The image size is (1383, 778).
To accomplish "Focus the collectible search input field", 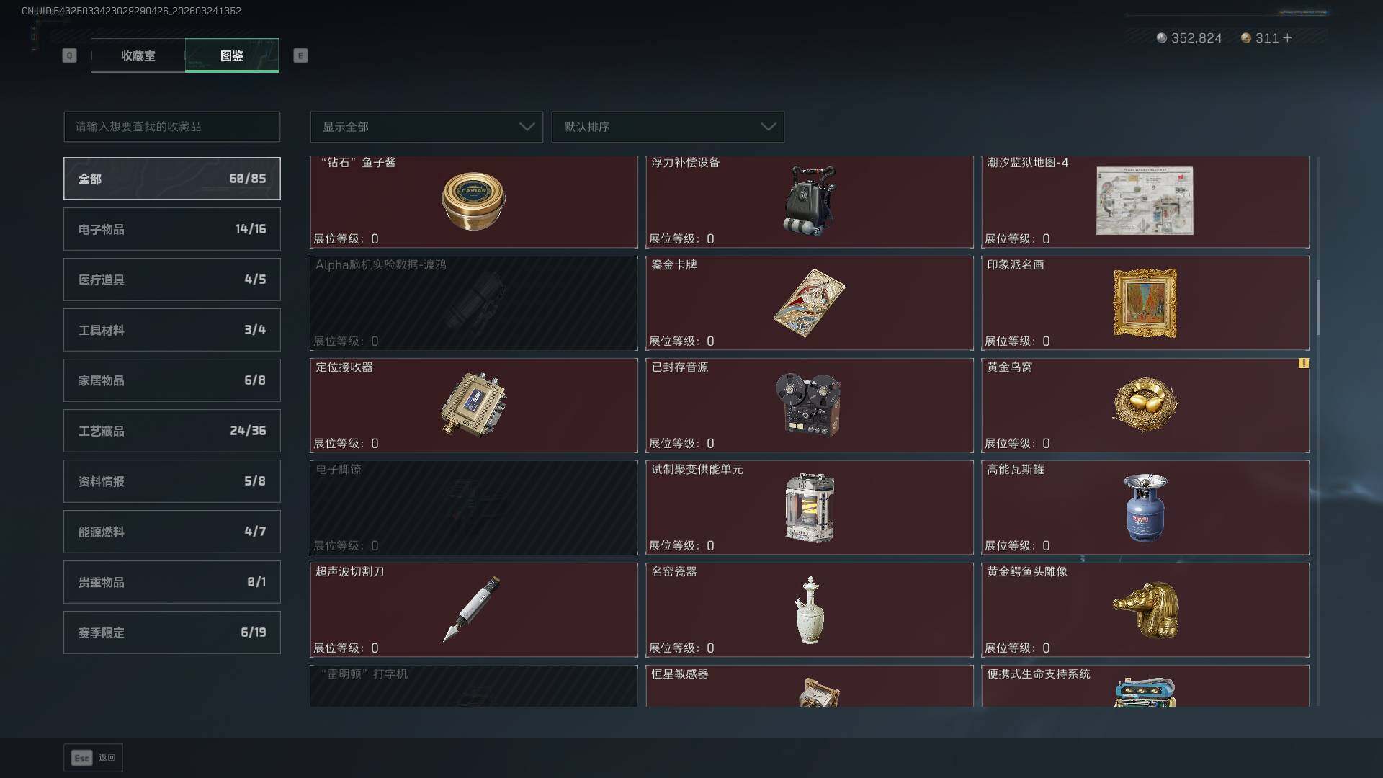I will (x=172, y=127).
